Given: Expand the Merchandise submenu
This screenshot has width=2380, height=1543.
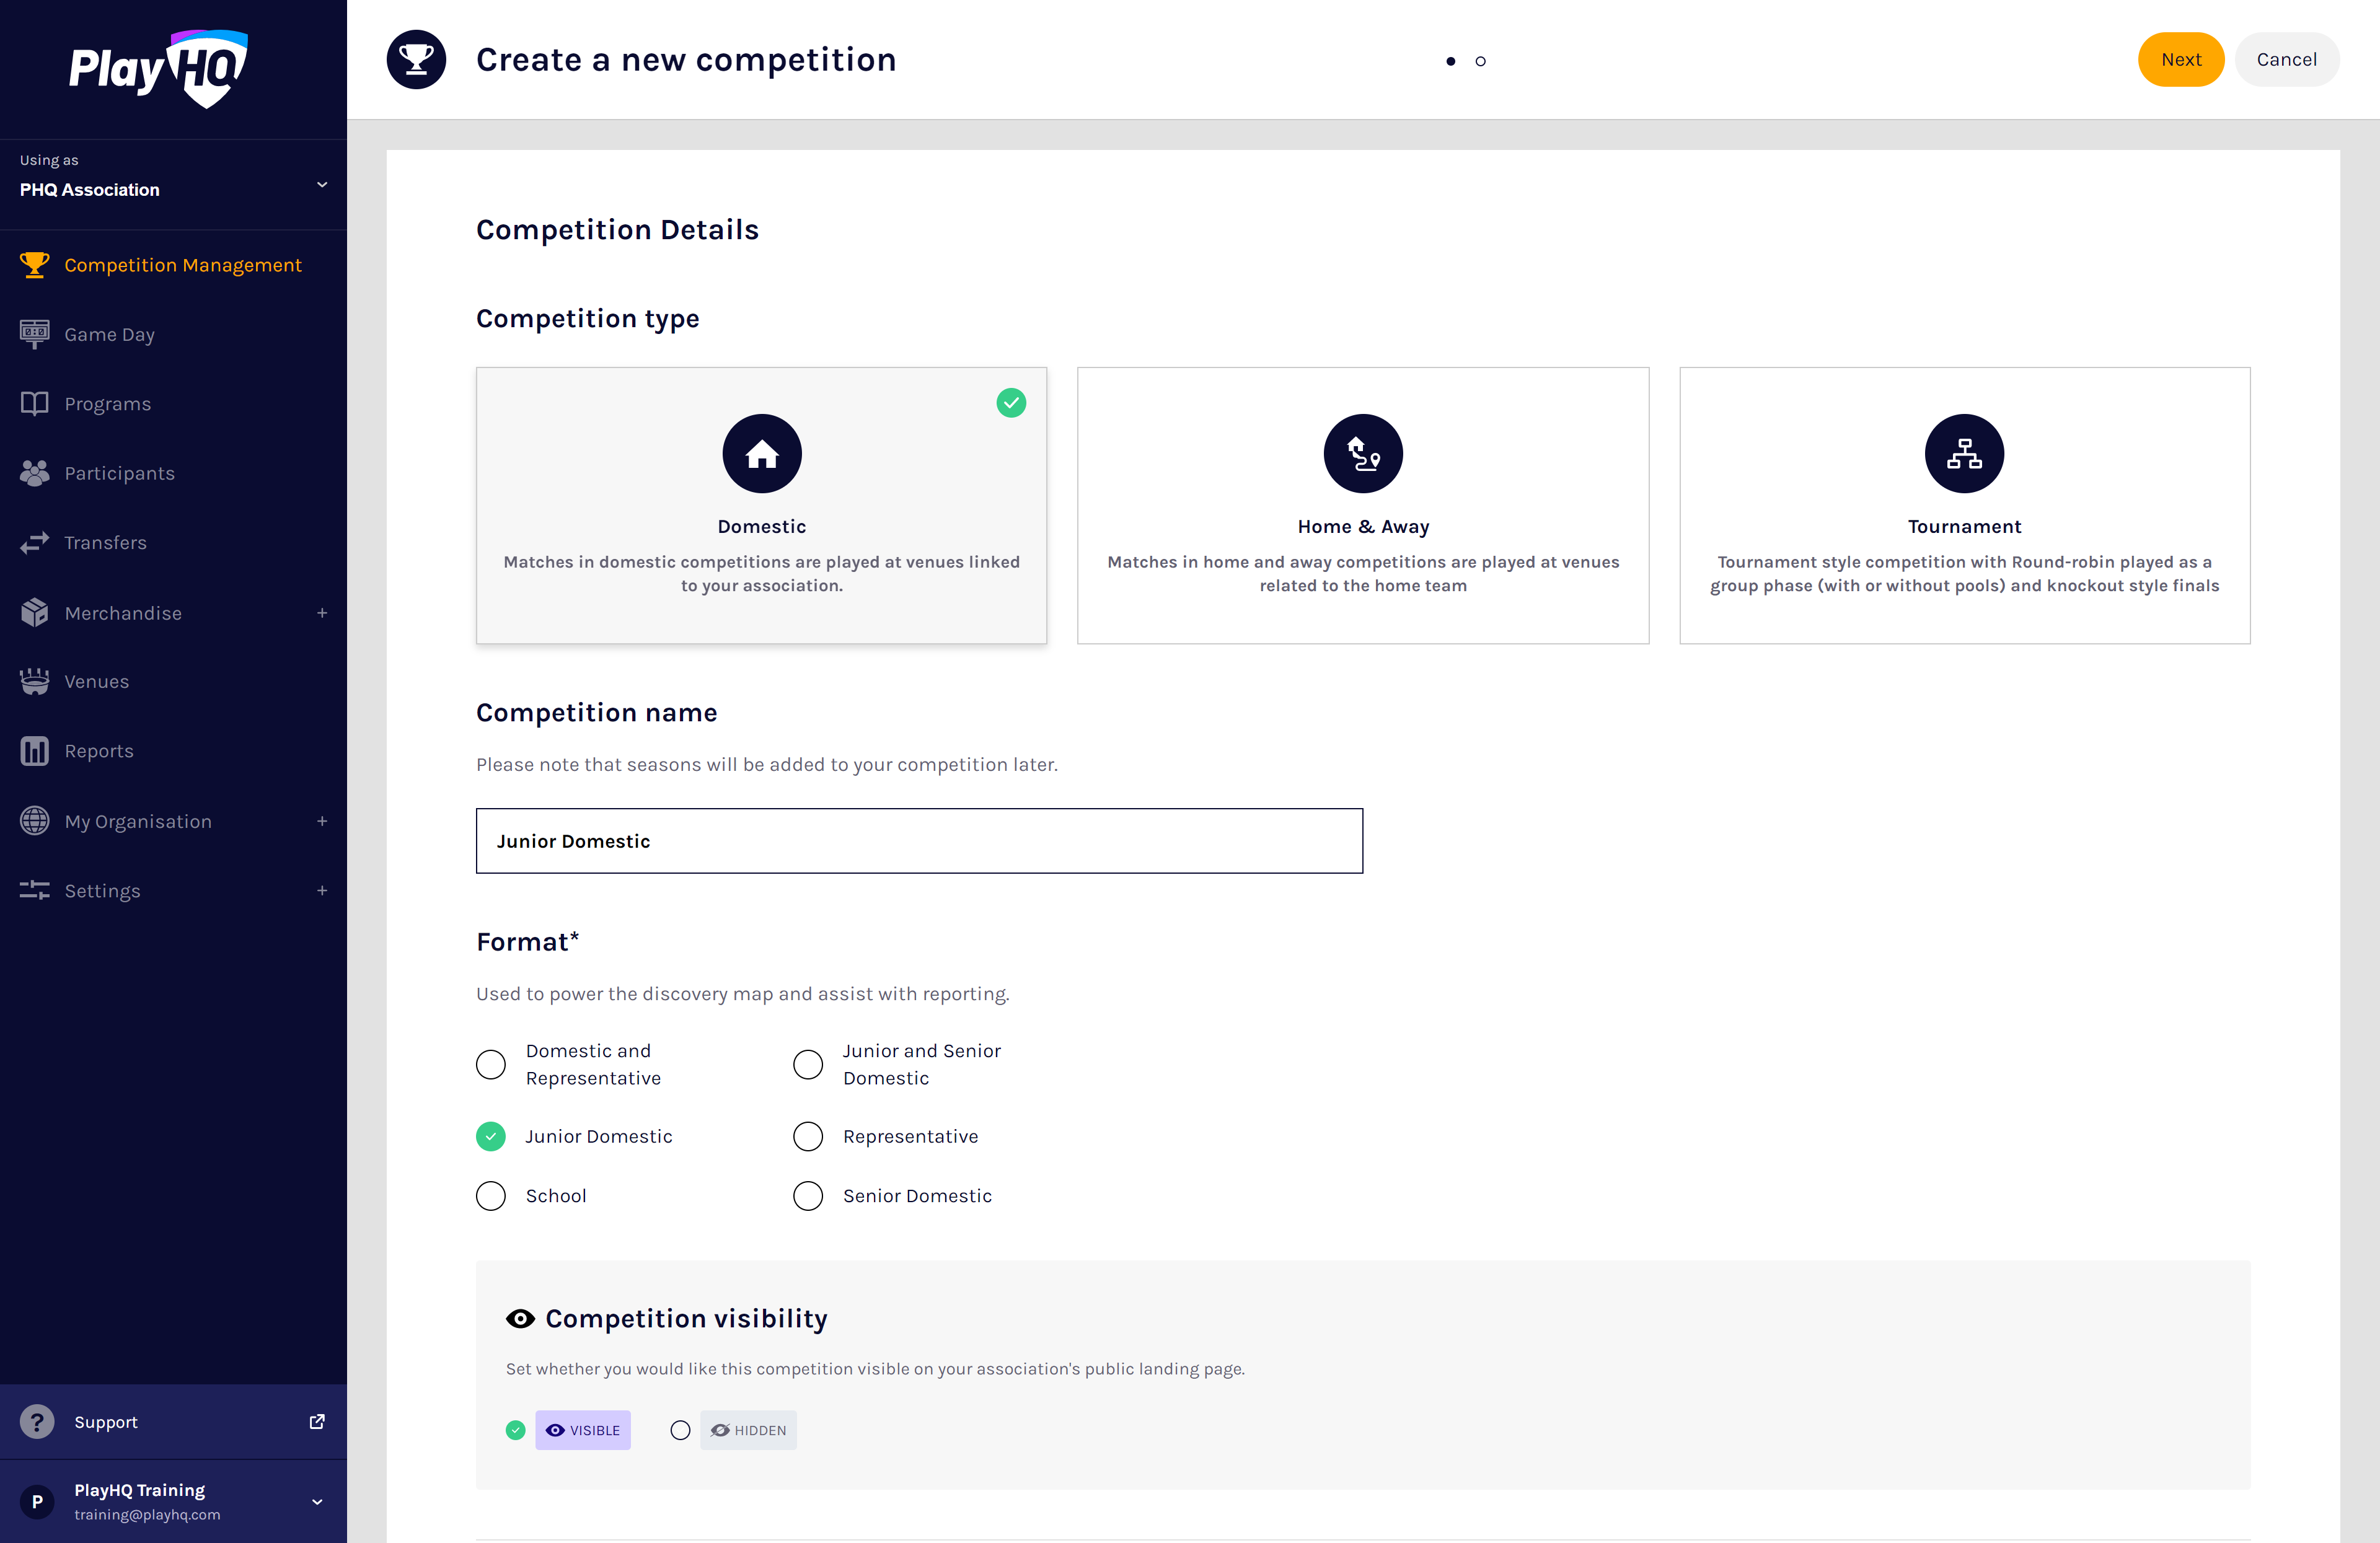Looking at the screenshot, I should (322, 613).
